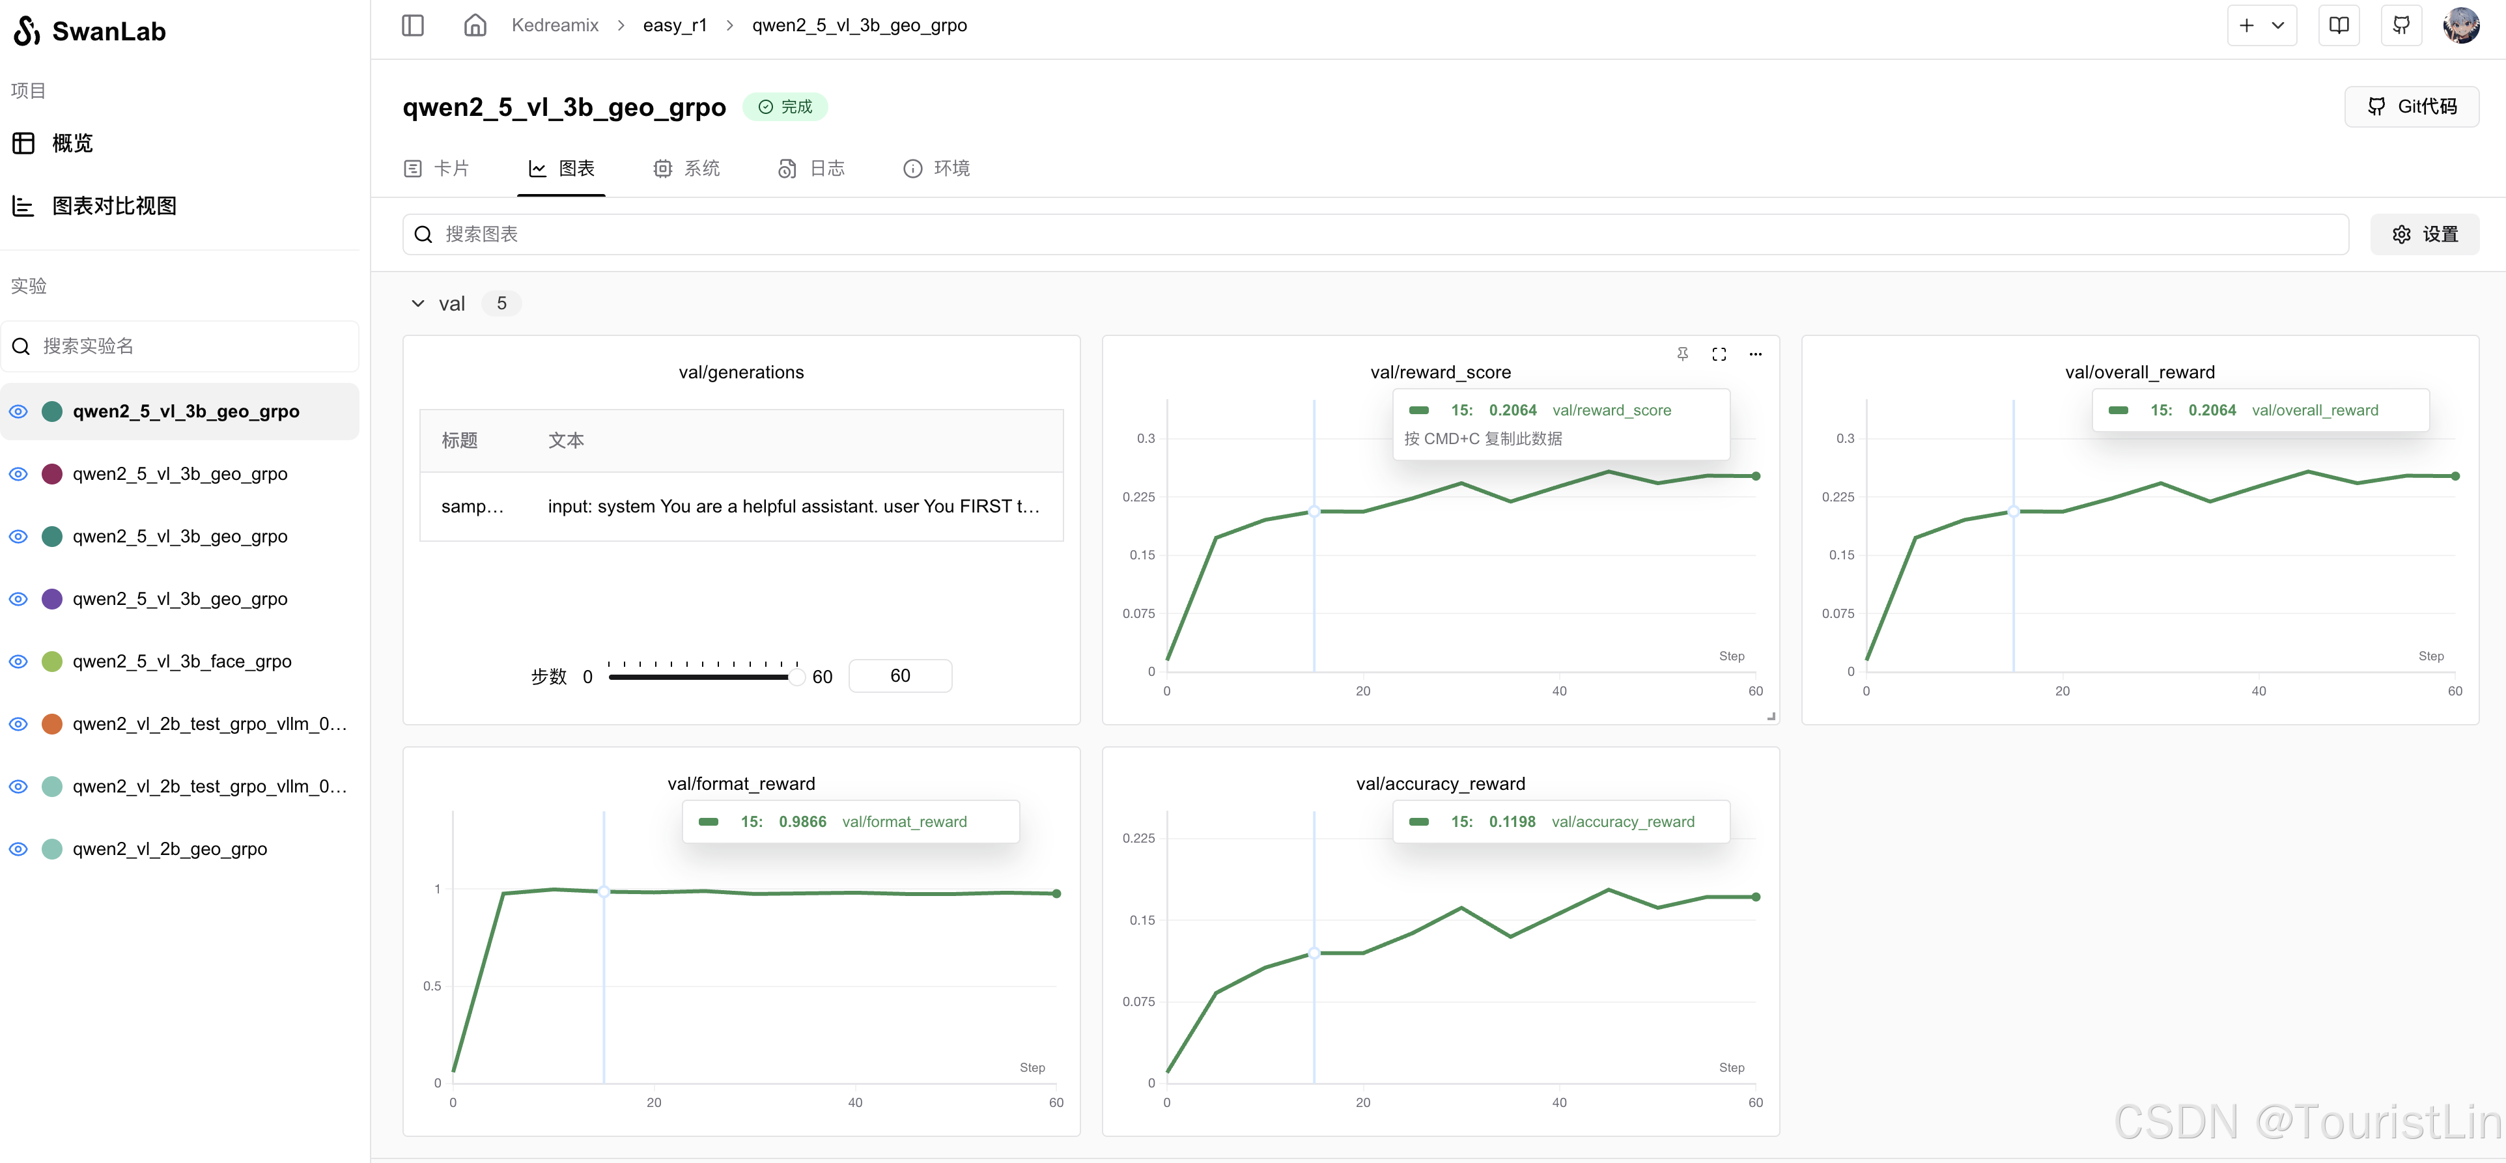The image size is (2506, 1163).
Task: Hide the qwen2_5_vl_3b_face_grpo experiment
Action: tap(18, 661)
